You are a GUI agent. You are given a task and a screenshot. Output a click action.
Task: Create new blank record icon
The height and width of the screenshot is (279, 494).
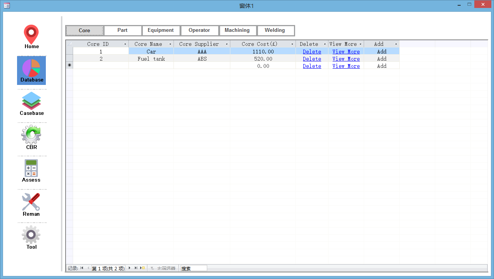[x=142, y=268]
